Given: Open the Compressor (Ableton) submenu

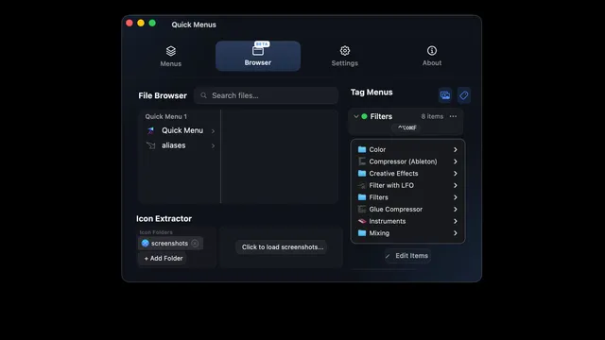Looking at the screenshot, I should pyautogui.click(x=407, y=161).
